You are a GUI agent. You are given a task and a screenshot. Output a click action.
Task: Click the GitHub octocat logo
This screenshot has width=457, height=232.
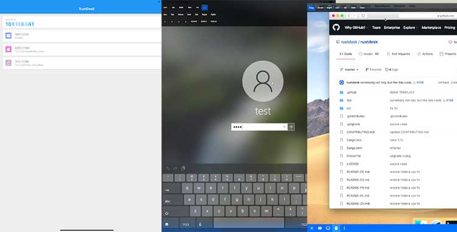pyautogui.click(x=336, y=27)
